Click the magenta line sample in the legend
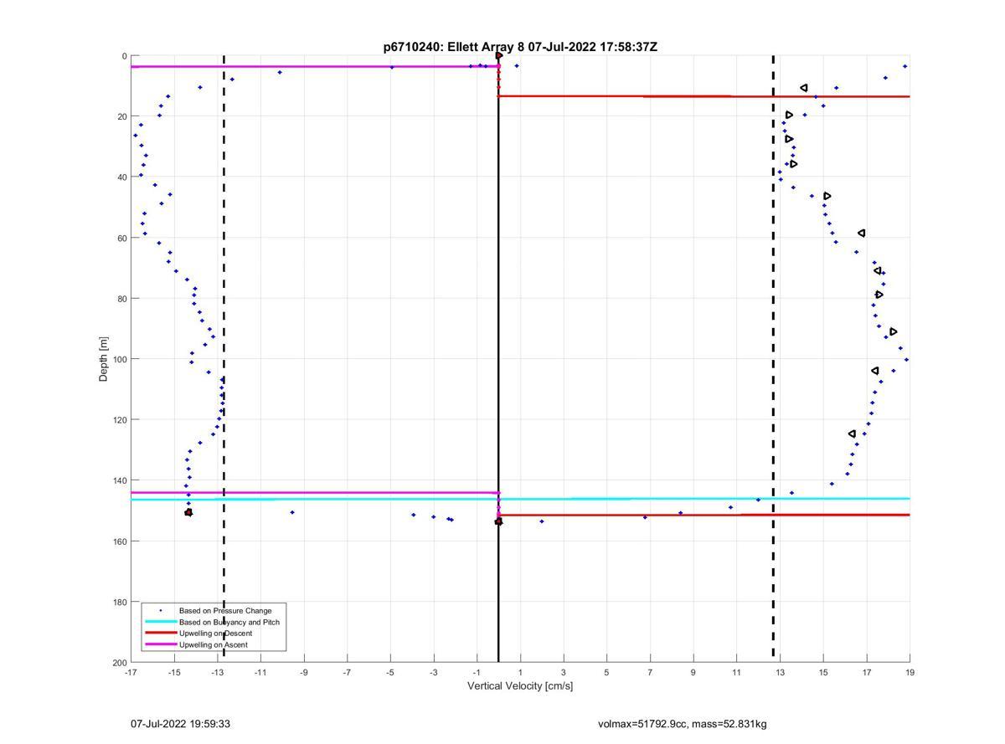This screenshot has height=744, width=1005. [160, 645]
